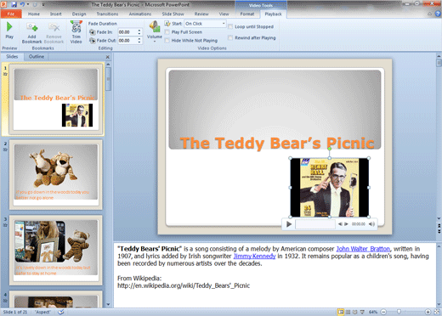
Task: Switch to the Outline pane tab
Action: 37,57
